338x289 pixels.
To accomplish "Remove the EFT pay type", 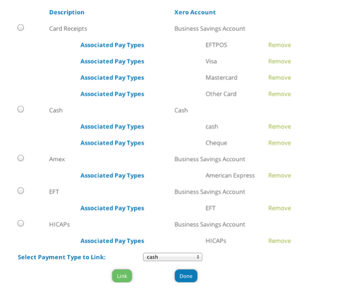I will [x=279, y=208].
